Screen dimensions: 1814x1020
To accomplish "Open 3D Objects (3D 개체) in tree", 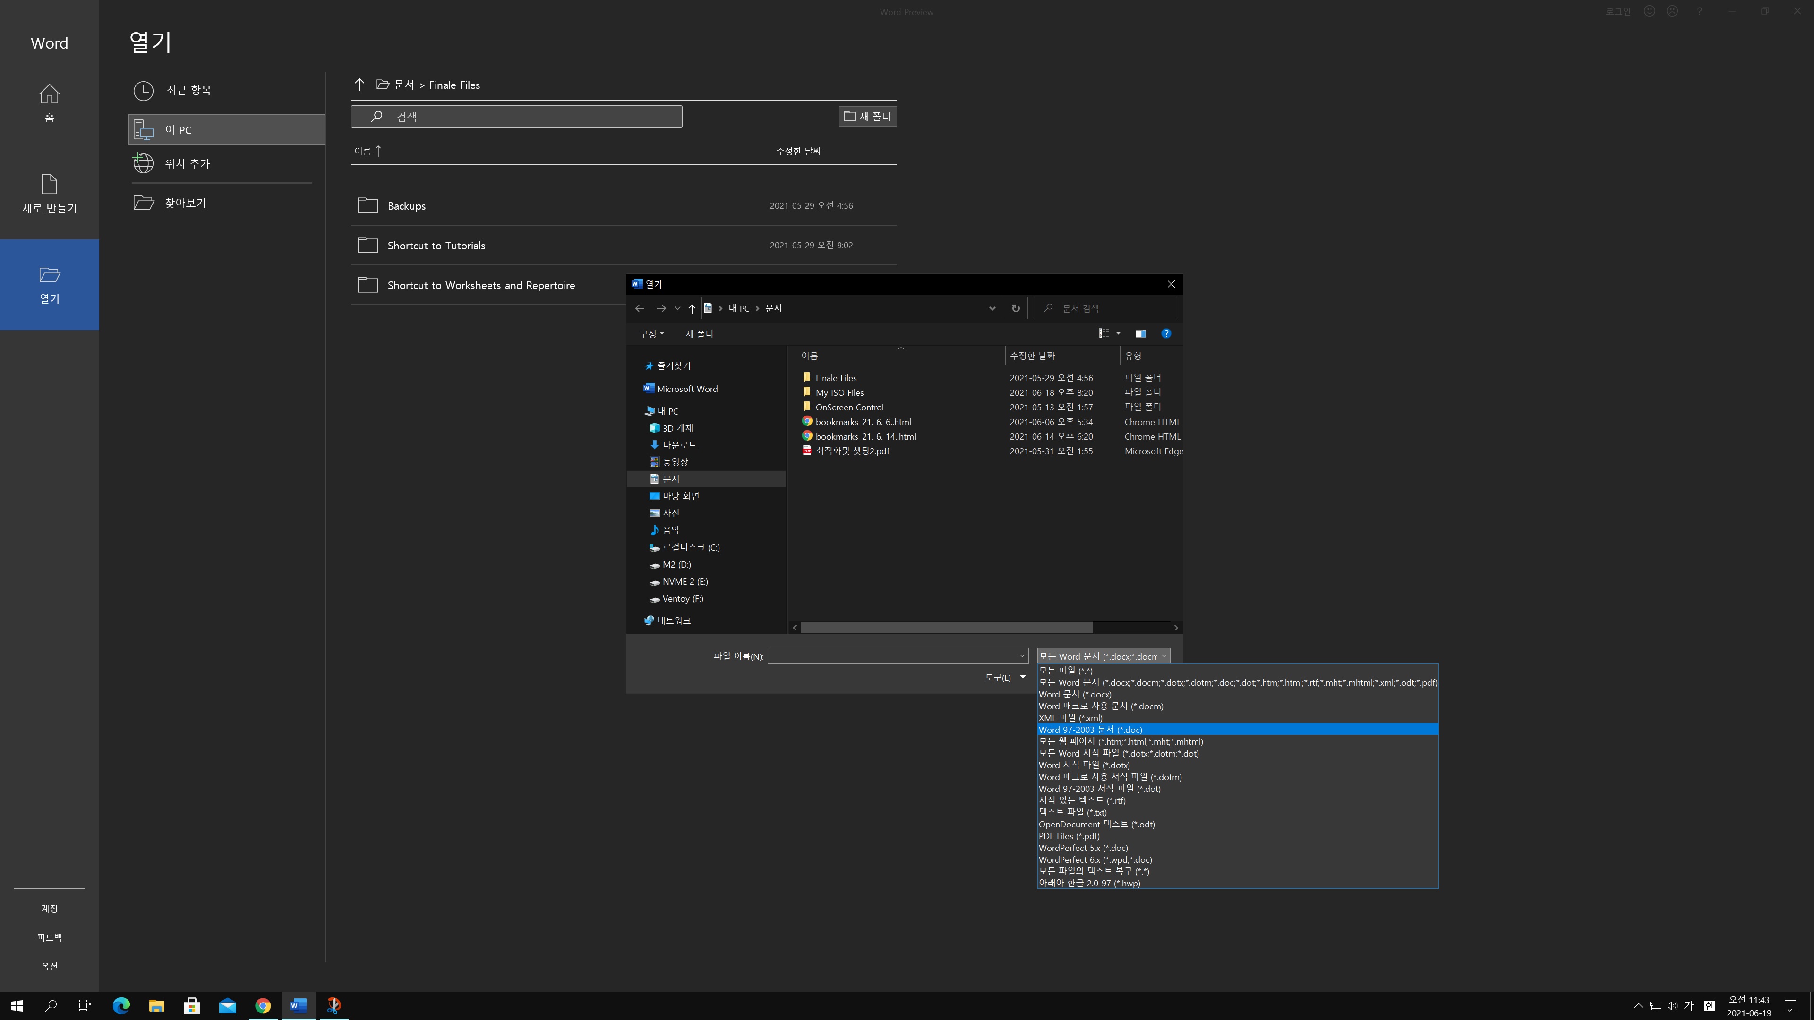I will [672, 428].
